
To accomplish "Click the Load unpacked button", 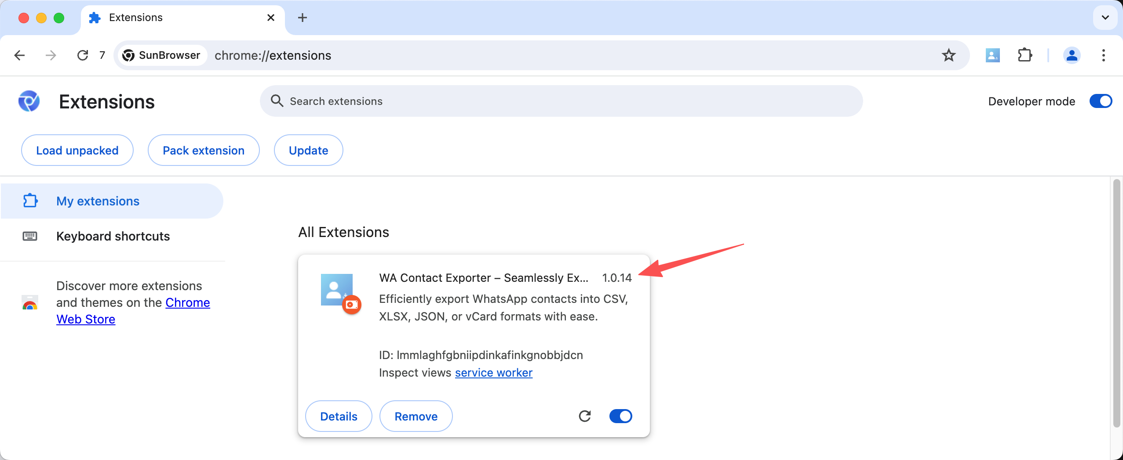I will pos(77,151).
